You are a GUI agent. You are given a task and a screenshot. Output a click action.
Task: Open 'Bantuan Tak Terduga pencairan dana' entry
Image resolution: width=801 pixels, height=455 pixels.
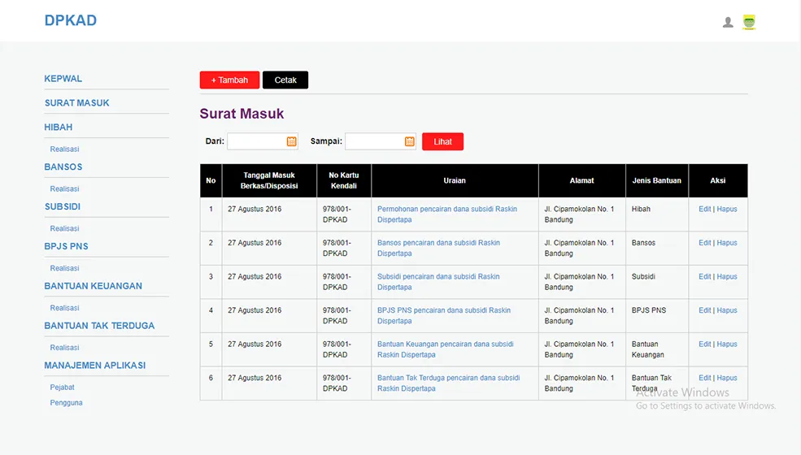point(449,383)
